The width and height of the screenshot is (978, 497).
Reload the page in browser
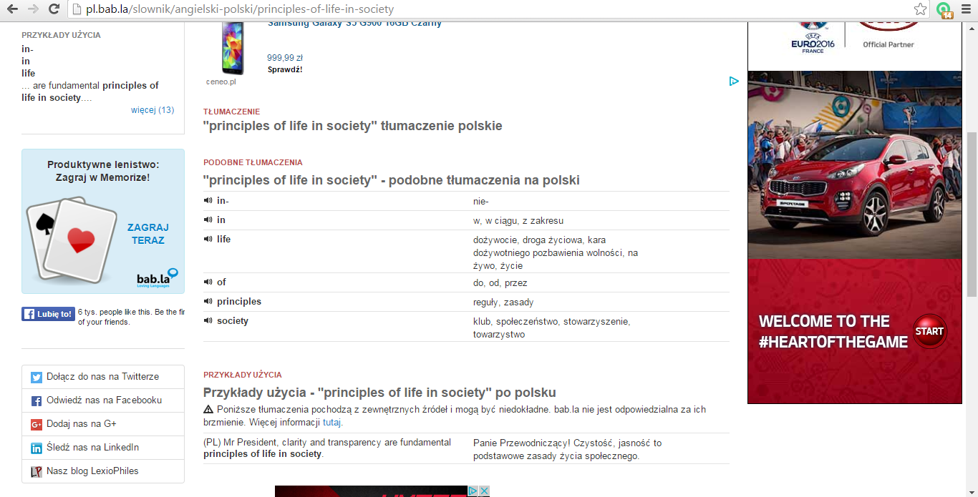tap(54, 9)
